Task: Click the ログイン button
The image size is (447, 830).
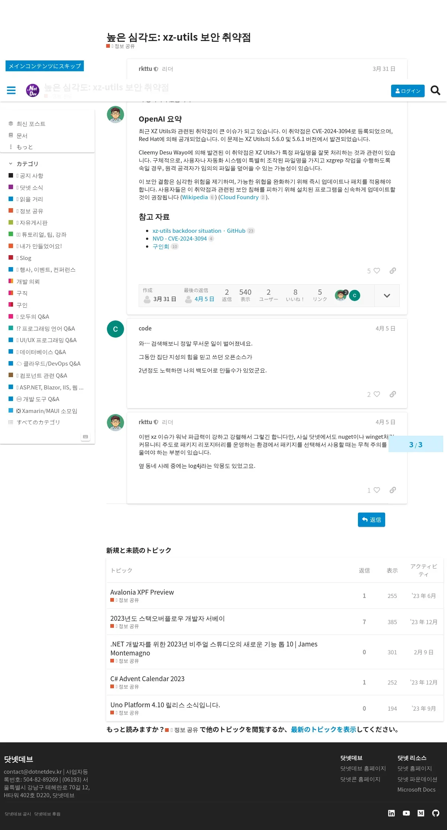Action: [x=408, y=91]
